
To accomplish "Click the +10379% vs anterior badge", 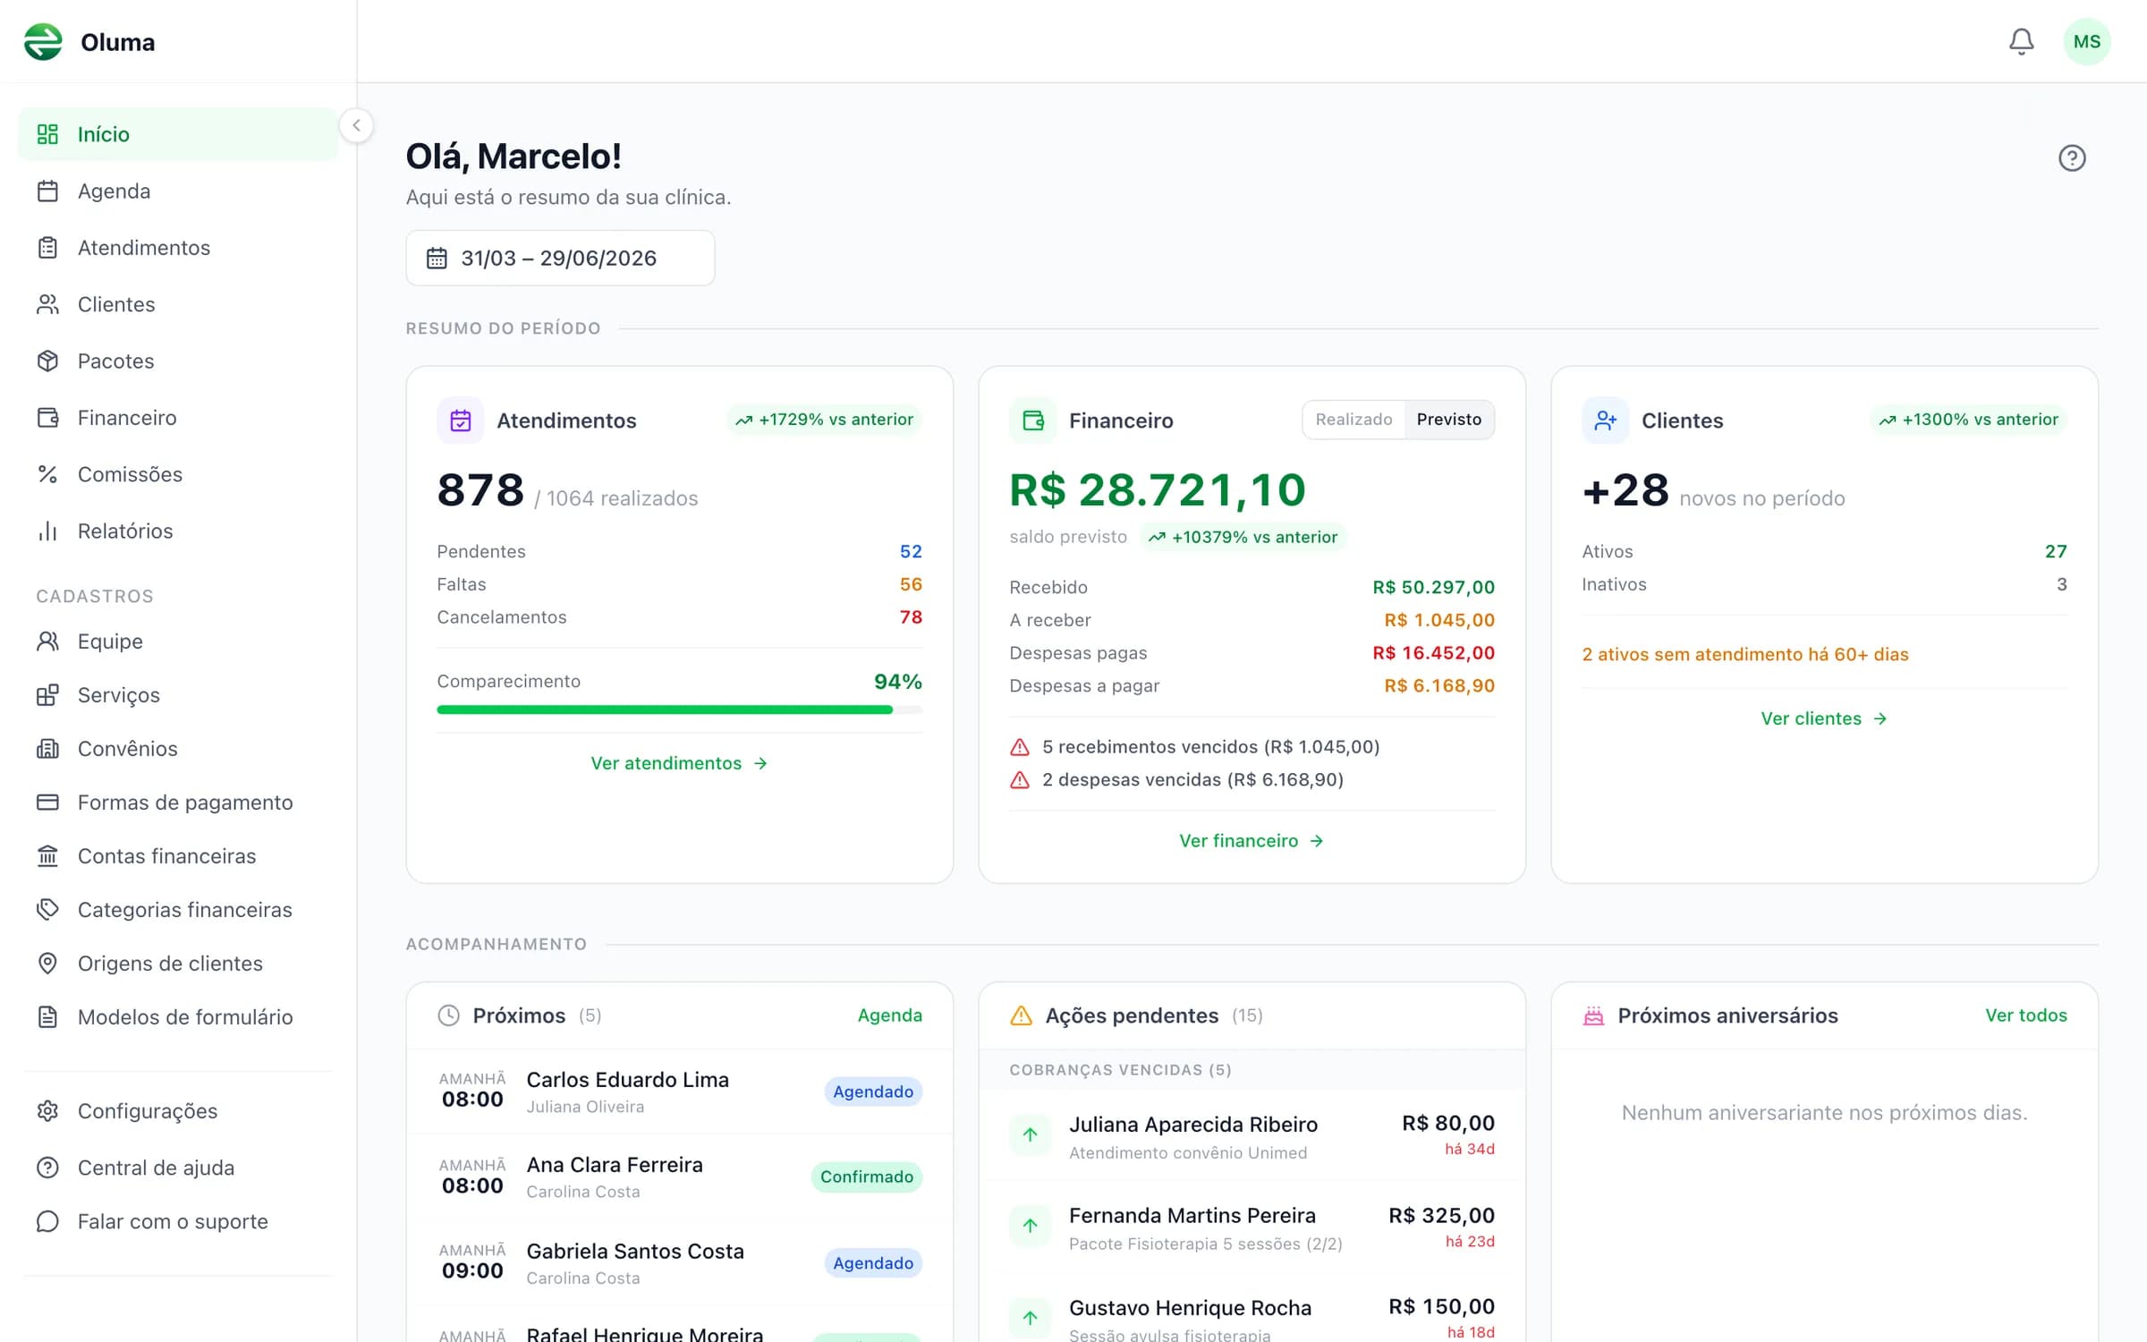I will tap(1243, 537).
